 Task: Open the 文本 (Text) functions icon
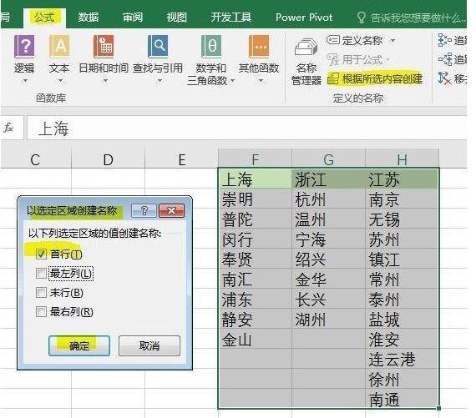[59, 46]
